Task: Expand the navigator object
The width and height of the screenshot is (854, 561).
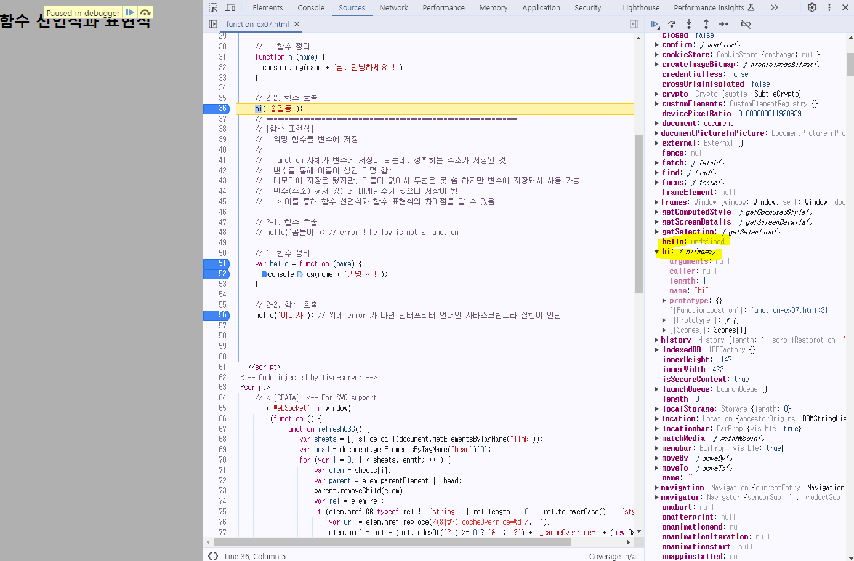Action: [657, 498]
